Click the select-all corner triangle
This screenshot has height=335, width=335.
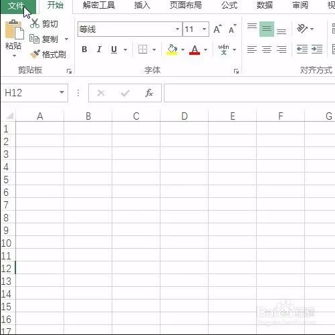[x=9, y=116]
